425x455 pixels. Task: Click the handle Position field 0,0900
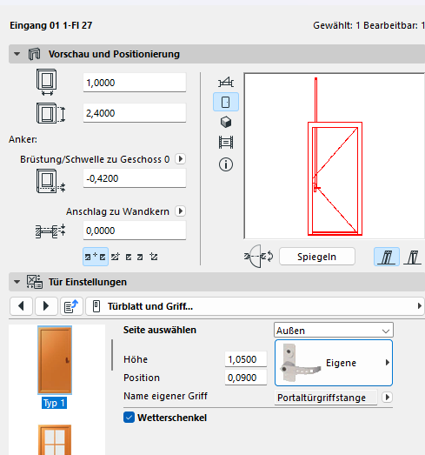pyautogui.click(x=246, y=378)
